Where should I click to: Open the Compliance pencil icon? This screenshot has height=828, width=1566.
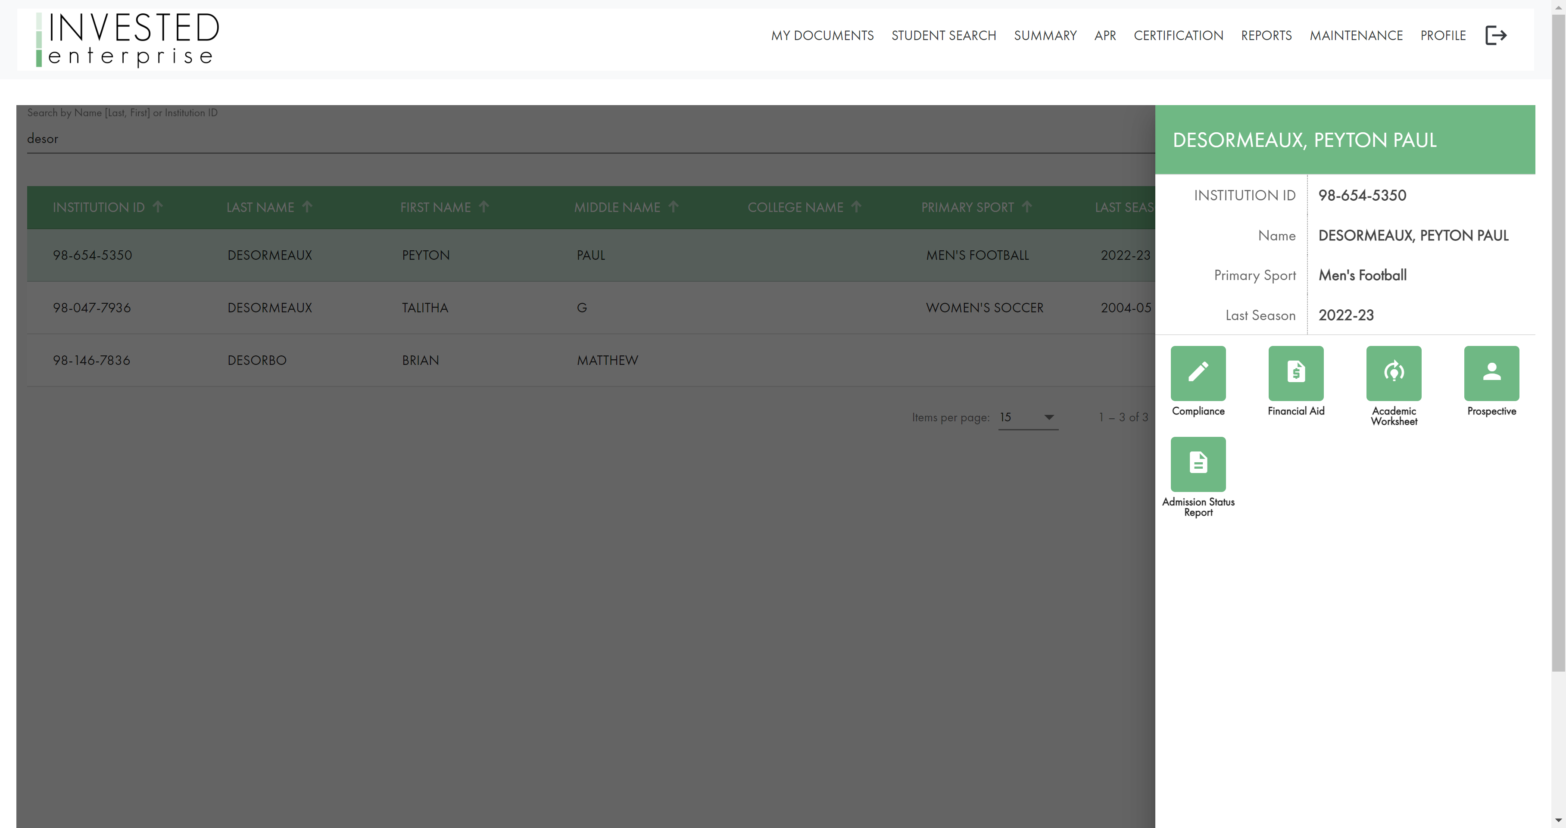point(1198,373)
